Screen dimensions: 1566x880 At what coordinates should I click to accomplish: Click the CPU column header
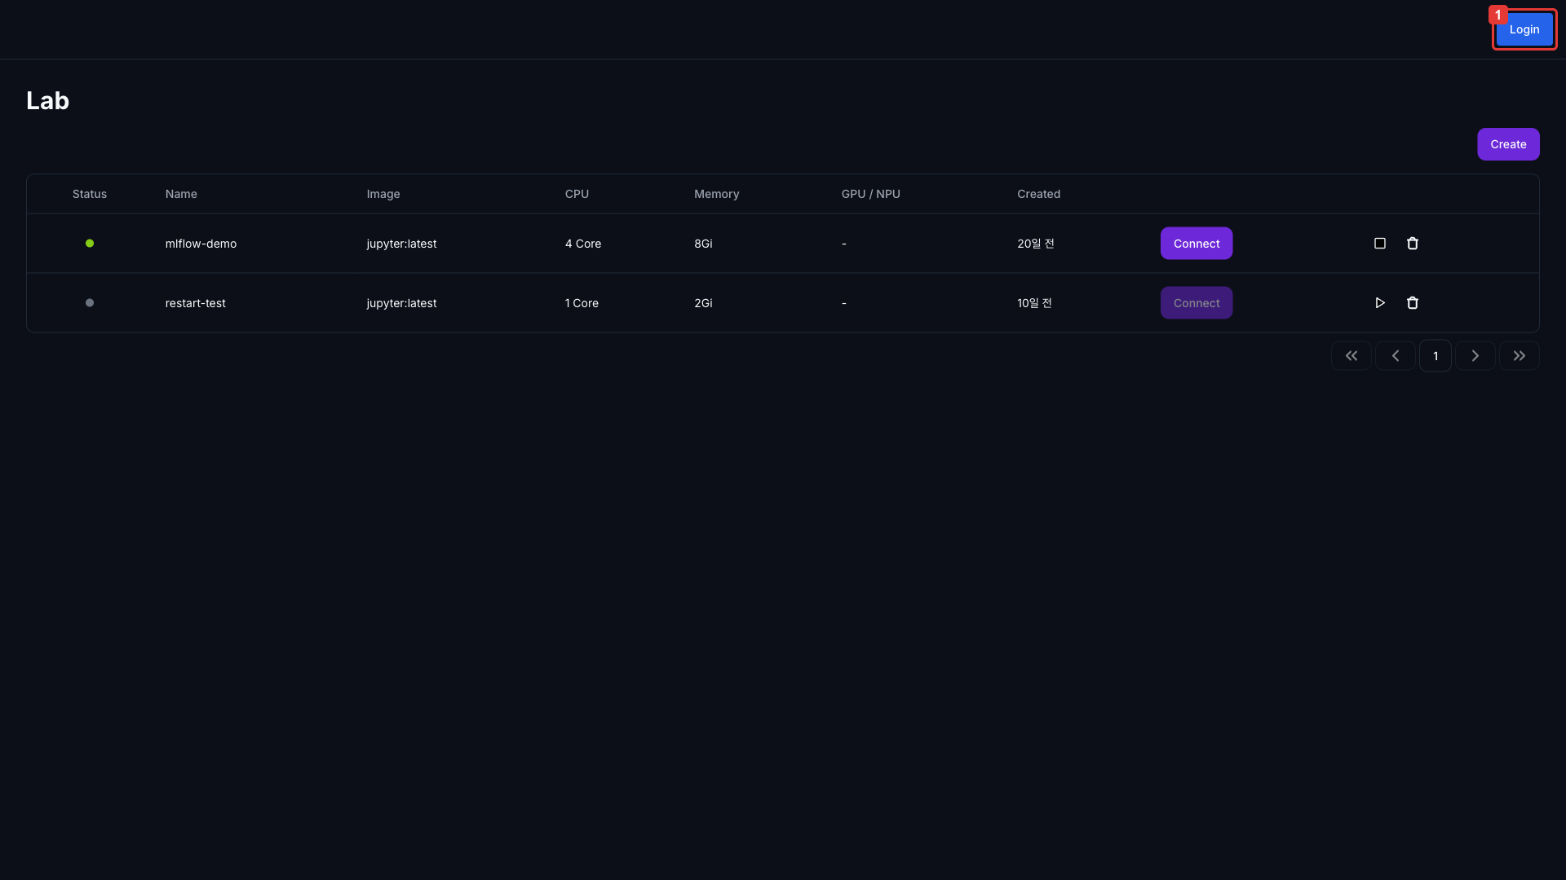pyautogui.click(x=577, y=194)
